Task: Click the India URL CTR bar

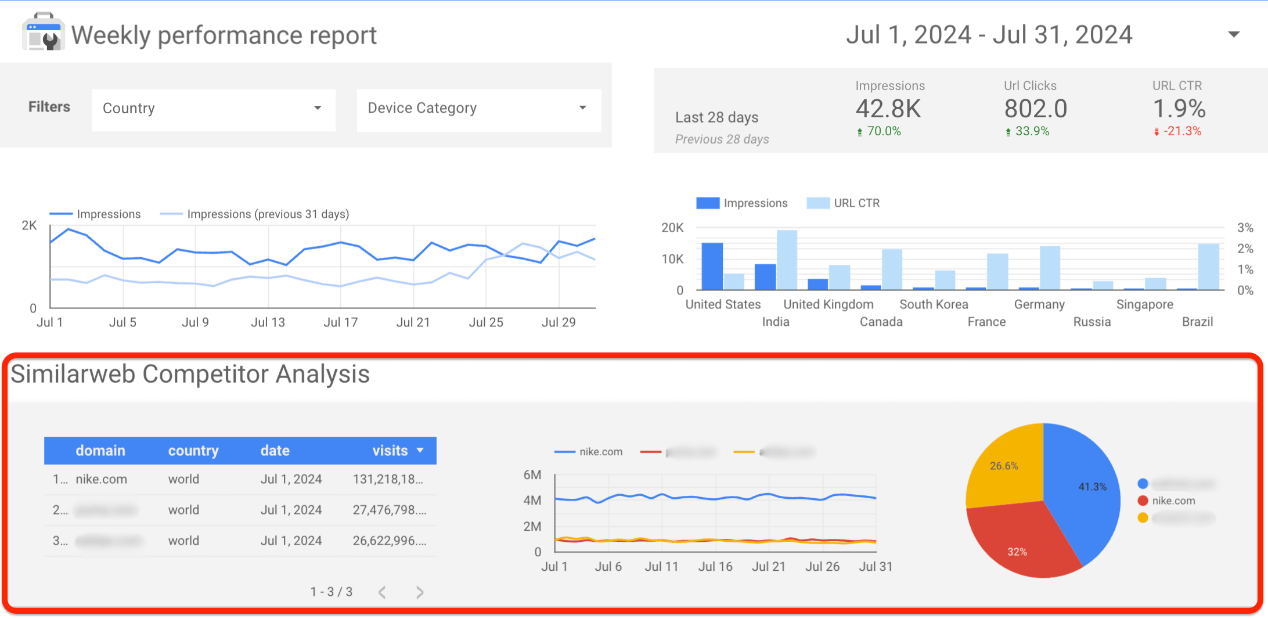Action: pyautogui.click(x=787, y=260)
